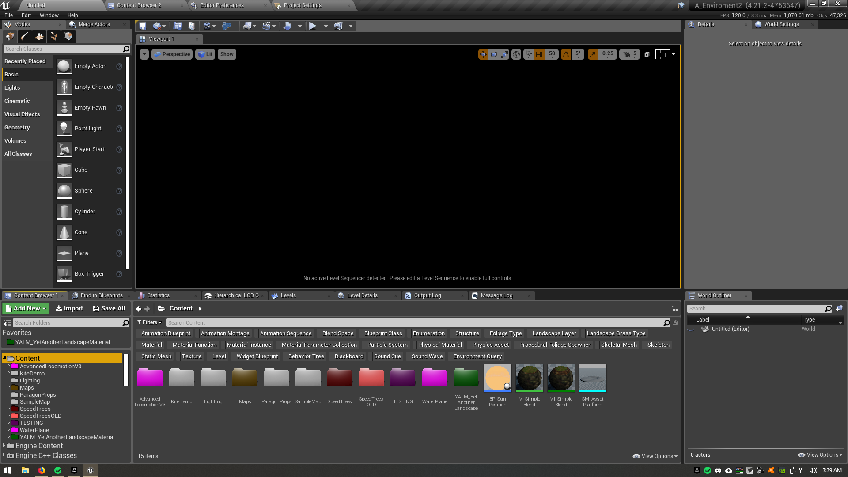Activate the Foliage painting mode
The width and height of the screenshot is (848, 477).
pos(54,37)
